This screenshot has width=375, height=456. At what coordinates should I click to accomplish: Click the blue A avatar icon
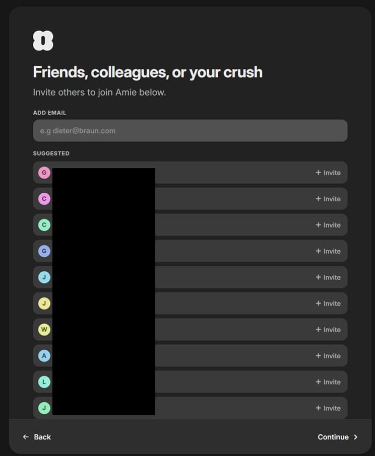coord(44,356)
